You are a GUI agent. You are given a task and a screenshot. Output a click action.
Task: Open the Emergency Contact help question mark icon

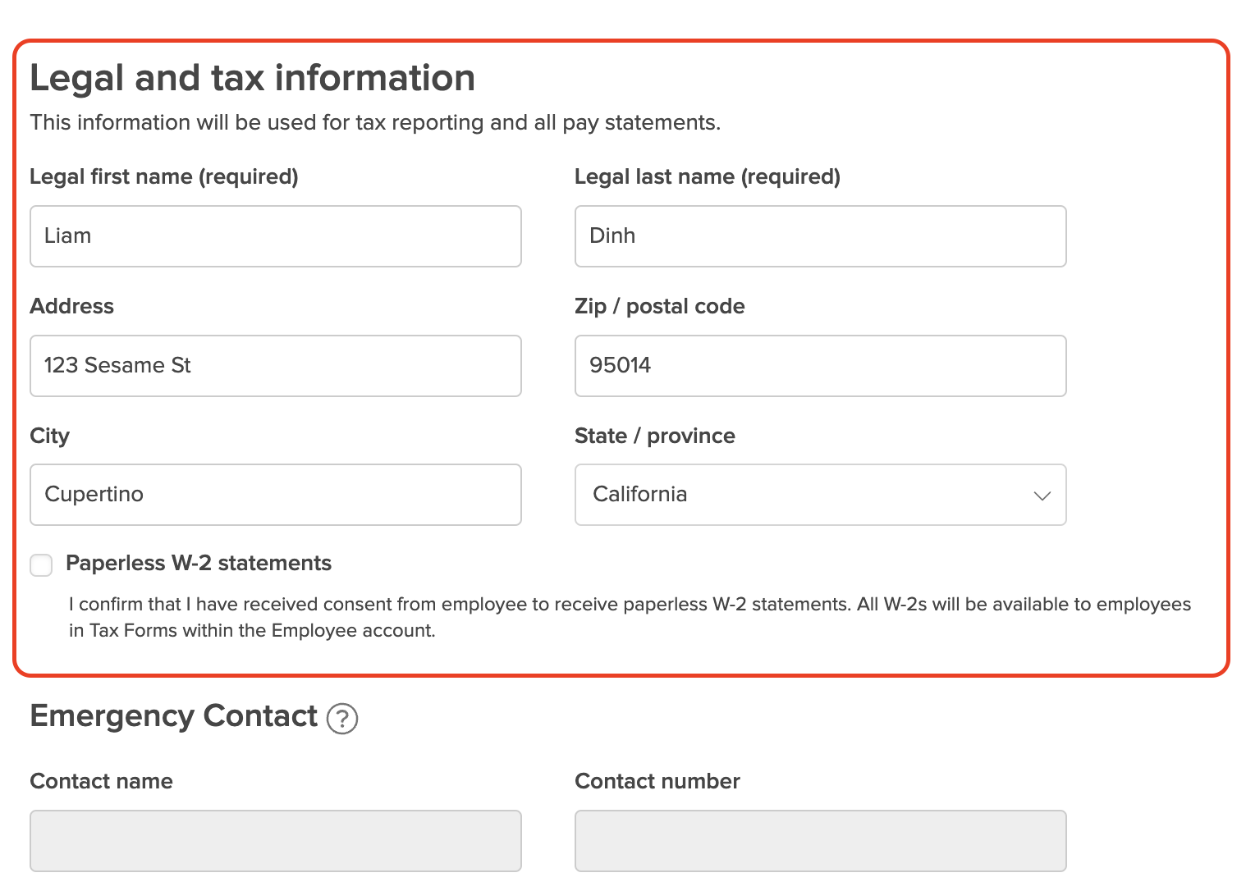click(x=342, y=719)
